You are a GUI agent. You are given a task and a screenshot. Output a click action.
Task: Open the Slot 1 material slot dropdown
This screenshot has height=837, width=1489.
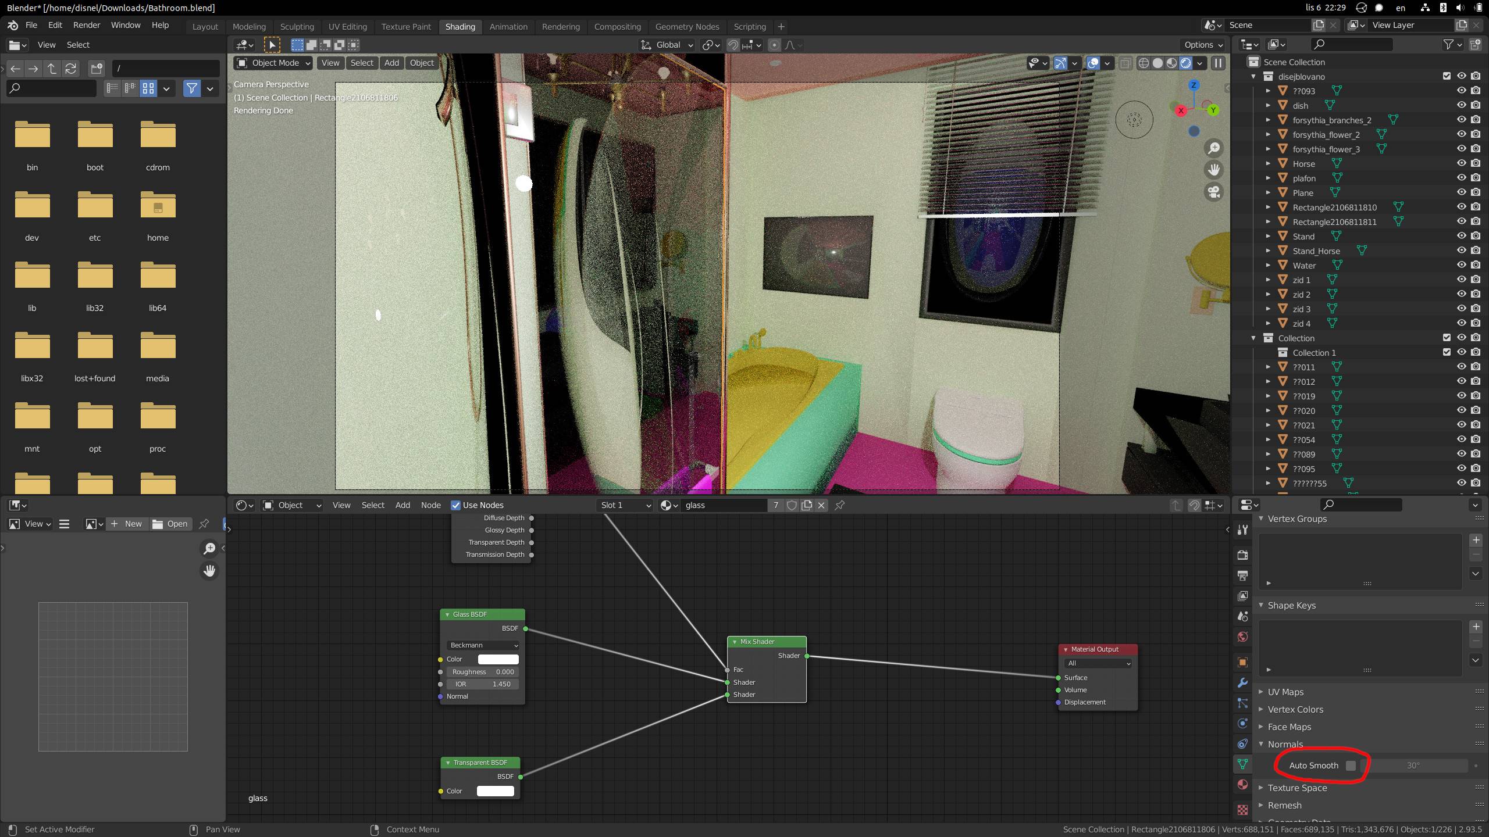point(625,505)
